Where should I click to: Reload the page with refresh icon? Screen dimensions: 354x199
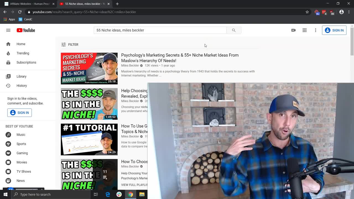pyautogui.click(x=20, y=12)
